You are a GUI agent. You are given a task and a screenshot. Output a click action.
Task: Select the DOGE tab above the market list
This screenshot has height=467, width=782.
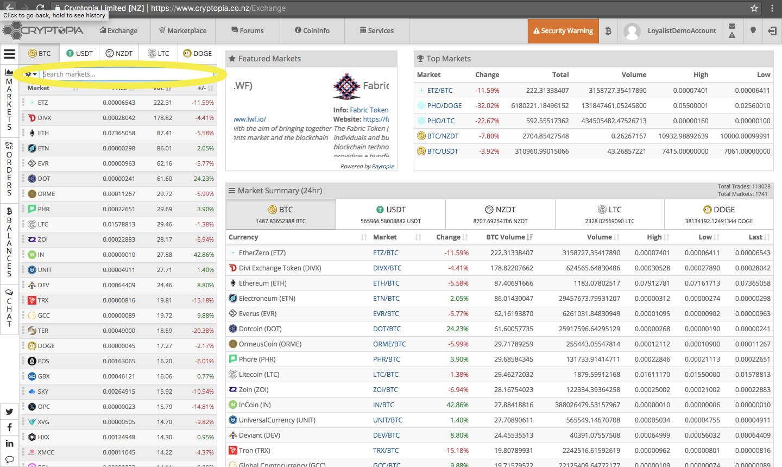[197, 53]
